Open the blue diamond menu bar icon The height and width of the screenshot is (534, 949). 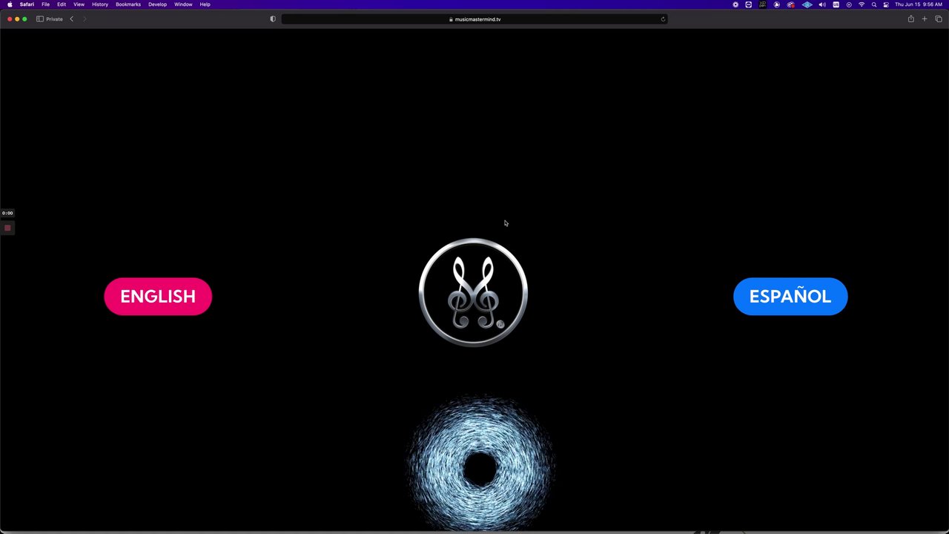tap(807, 4)
